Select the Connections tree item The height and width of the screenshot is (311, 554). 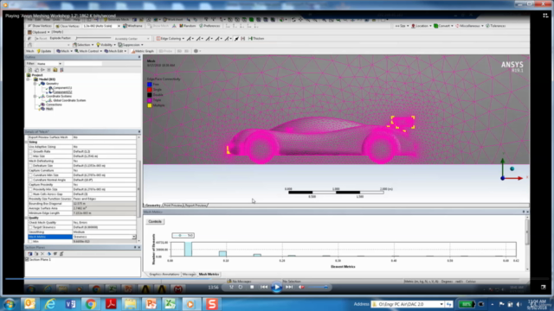pyautogui.click(x=54, y=105)
